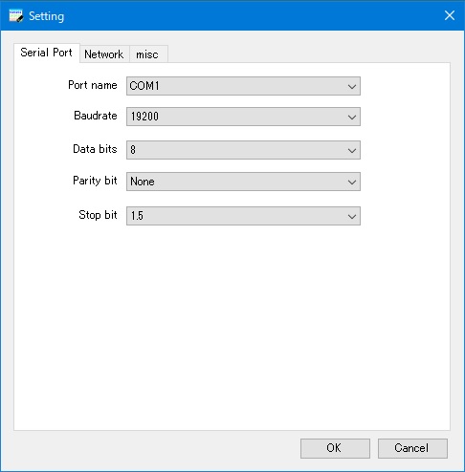The width and height of the screenshot is (465, 472).
Task: Click the Setting title bar text
Action: coord(47,16)
